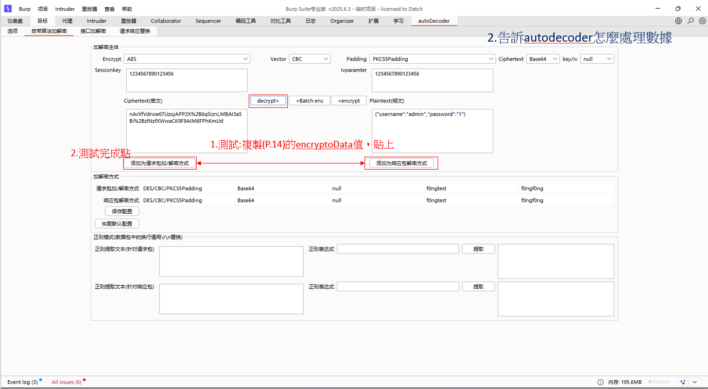Switch to the Collaborator tab
Screen dimensions: 708x389
pyautogui.click(x=166, y=21)
